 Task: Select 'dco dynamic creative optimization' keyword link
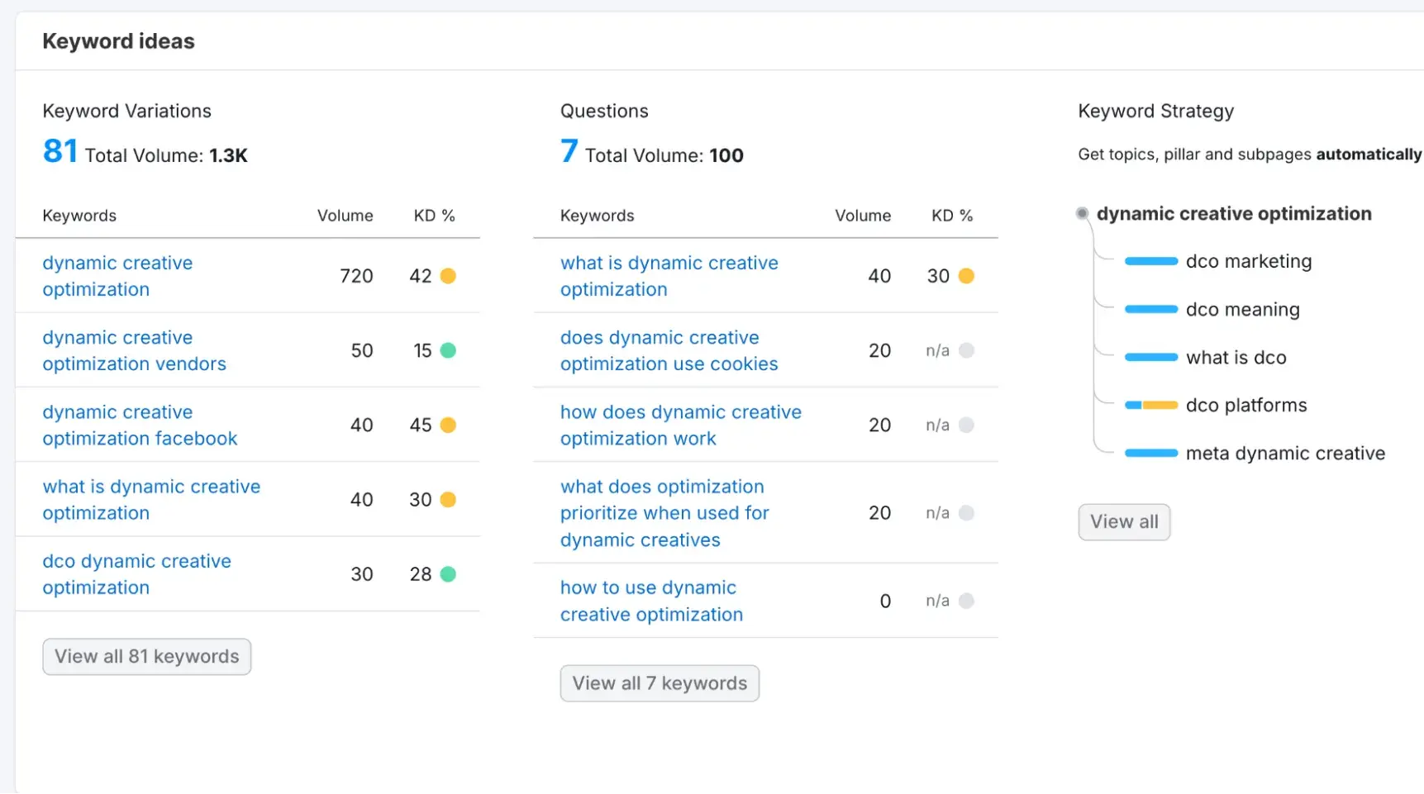(136, 574)
